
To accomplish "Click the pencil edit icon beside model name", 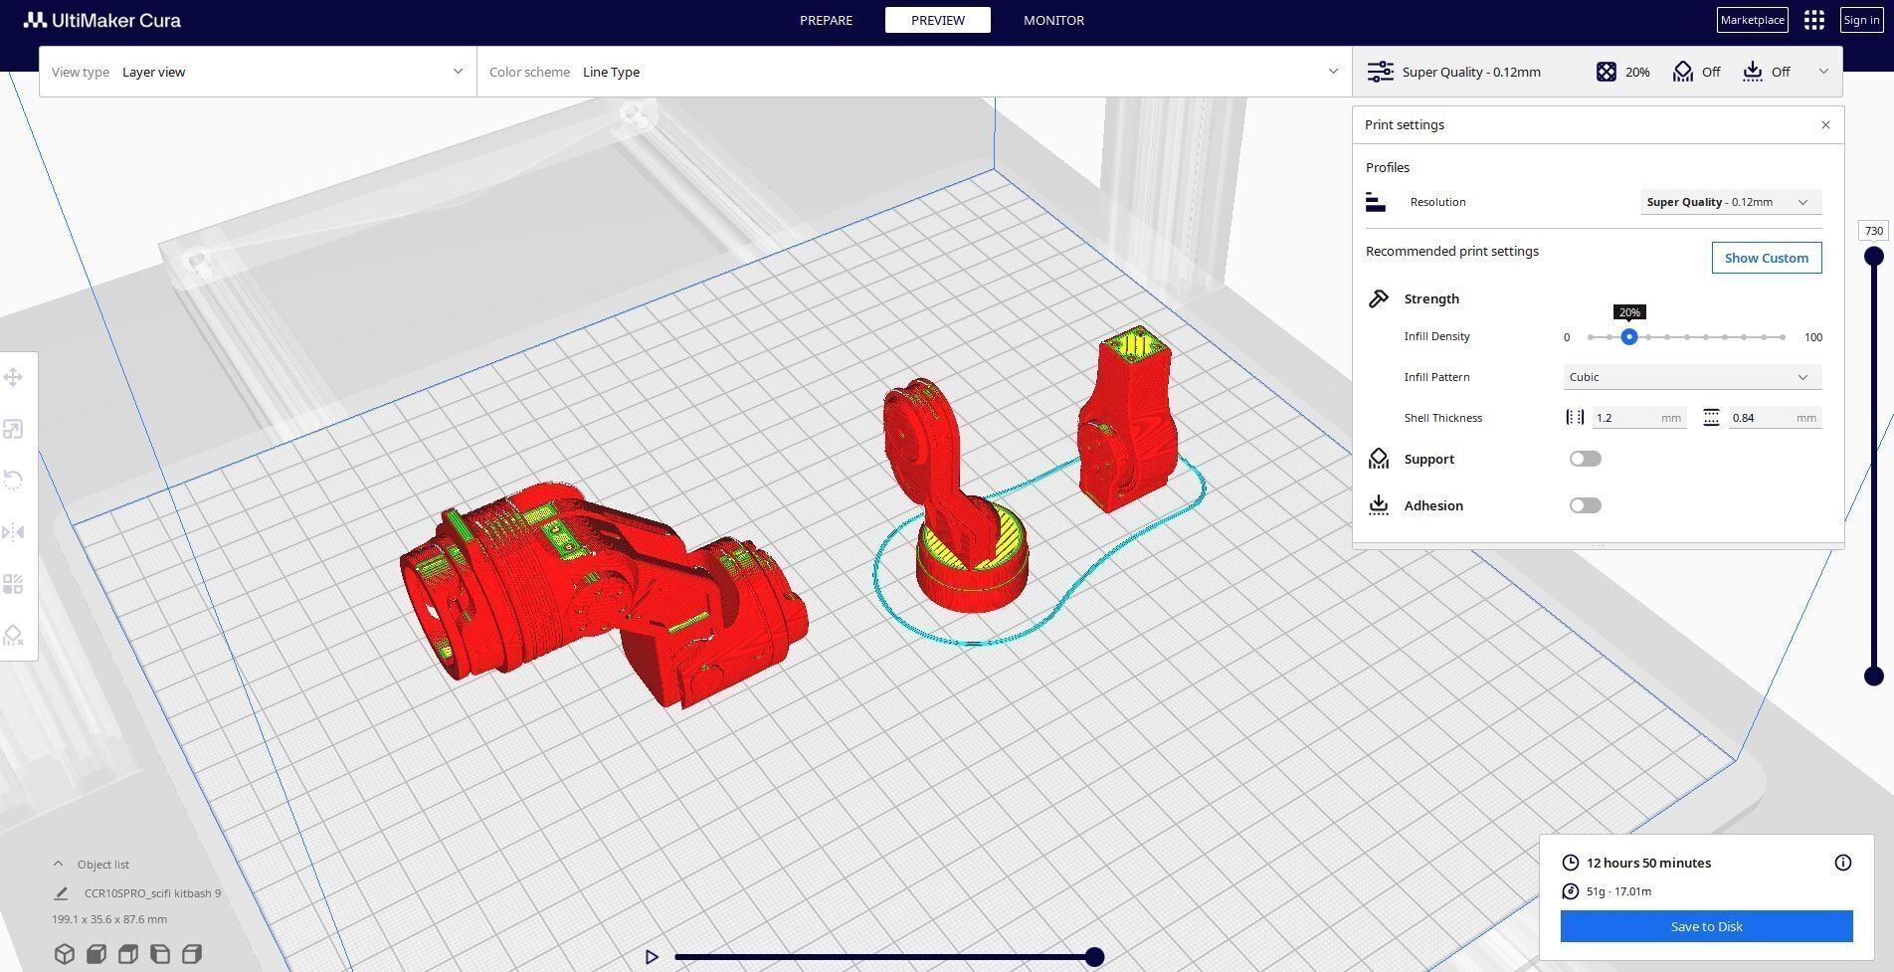I will click(x=61, y=893).
